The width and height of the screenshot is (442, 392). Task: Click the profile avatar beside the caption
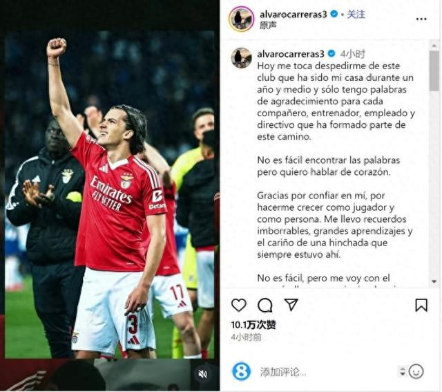point(241,58)
